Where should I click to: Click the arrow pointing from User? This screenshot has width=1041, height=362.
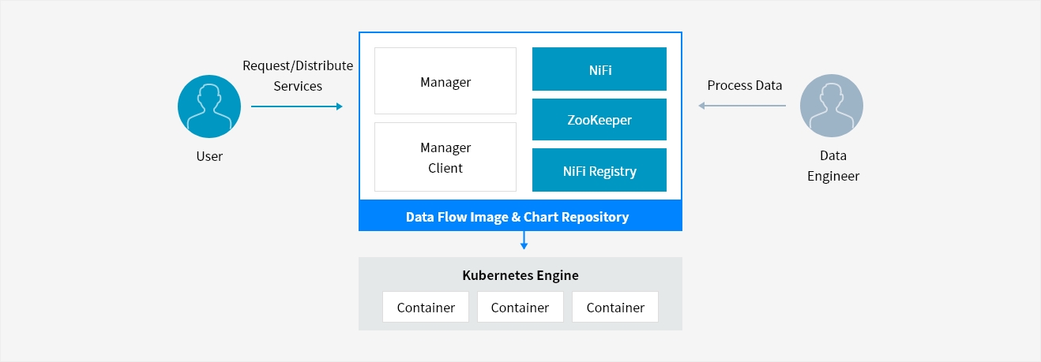tap(297, 106)
